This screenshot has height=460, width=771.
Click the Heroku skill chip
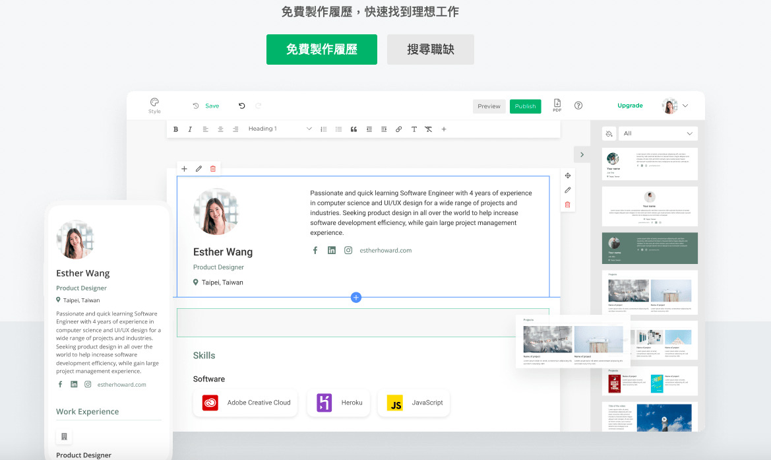(x=338, y=403)
